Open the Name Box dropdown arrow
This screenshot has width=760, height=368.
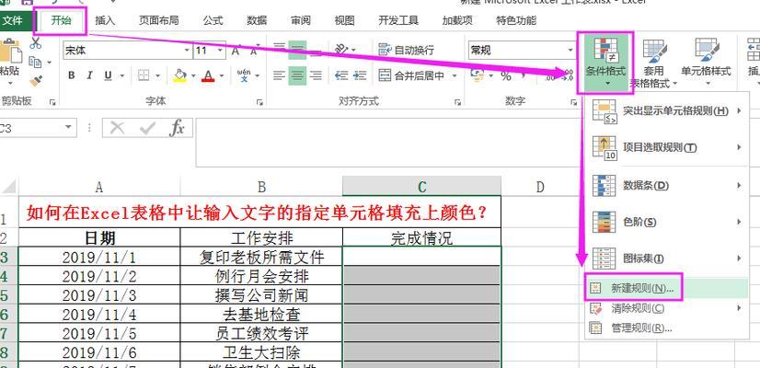click(69, 128)
